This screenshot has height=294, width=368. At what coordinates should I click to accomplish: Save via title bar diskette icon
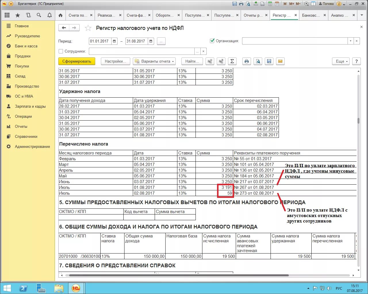(235, 4)
